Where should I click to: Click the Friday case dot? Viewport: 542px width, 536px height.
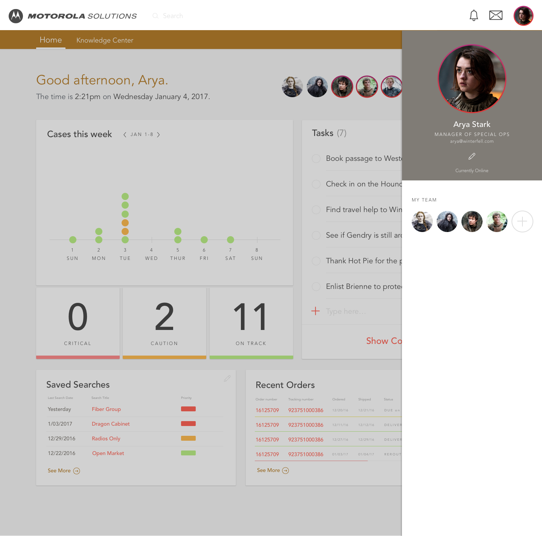tap(204, 240)
